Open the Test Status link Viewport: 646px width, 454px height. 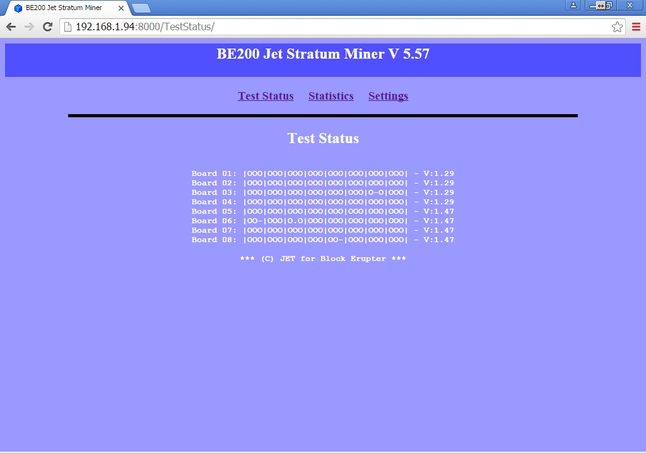coord(266,96)
